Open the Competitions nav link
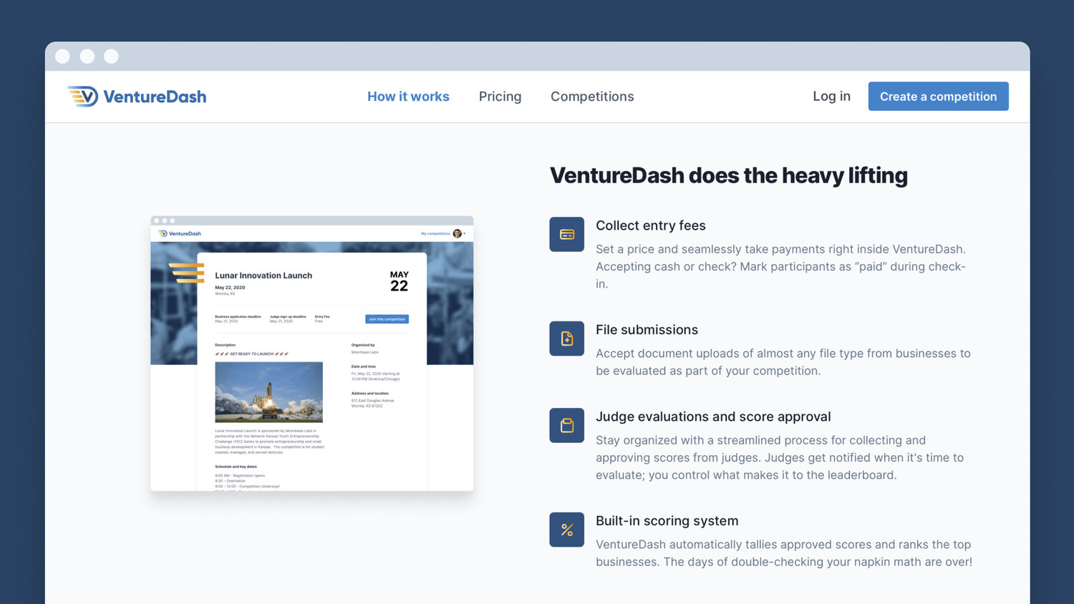This screenshot has height=604, width=1074. [592, 97]
